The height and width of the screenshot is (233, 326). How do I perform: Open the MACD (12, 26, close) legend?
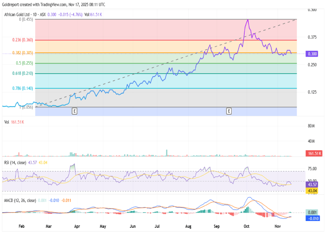tap(20, 200)
